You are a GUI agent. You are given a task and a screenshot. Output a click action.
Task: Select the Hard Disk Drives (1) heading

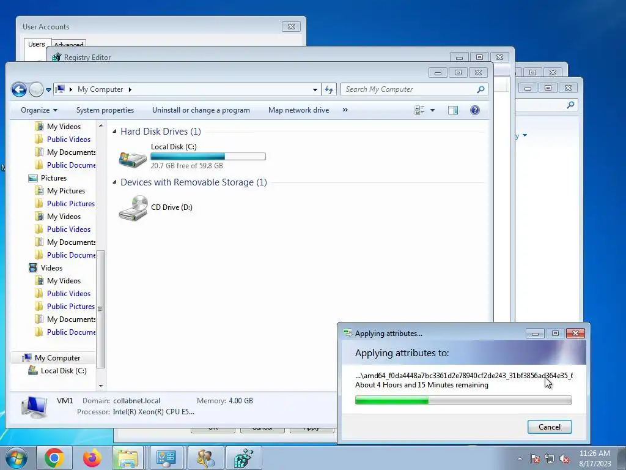pos(161,132)
